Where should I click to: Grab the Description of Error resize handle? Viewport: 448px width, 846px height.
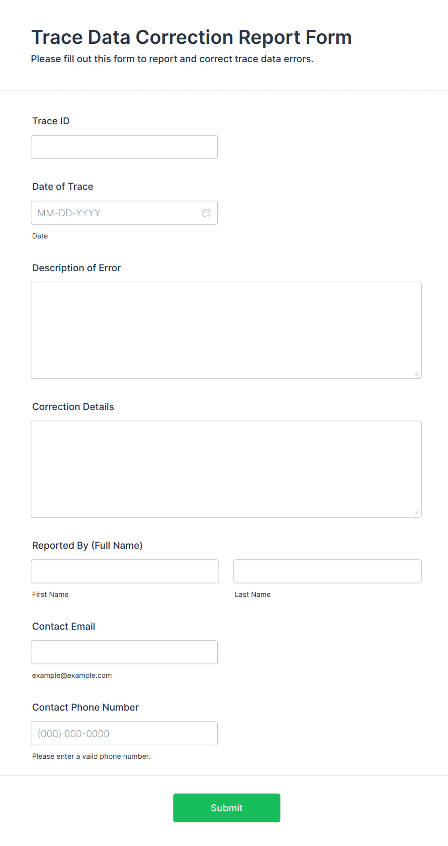[417, 374]
